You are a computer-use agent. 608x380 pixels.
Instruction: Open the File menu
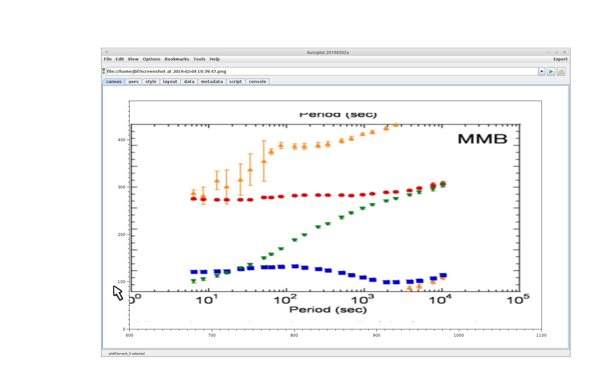pyautogui.click(x=108, y=59)
